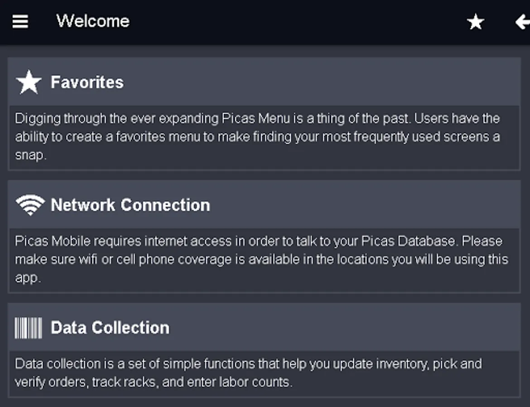Click the wifi signal icon
This screenshot has height=407, width=530.
pos(30,205)
